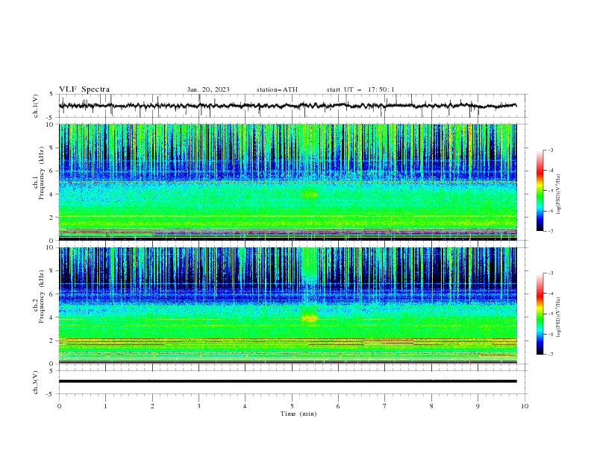Click the "-7" tick on ch.2 colorbar
The image size is (591, 456).
coord(551,355)
